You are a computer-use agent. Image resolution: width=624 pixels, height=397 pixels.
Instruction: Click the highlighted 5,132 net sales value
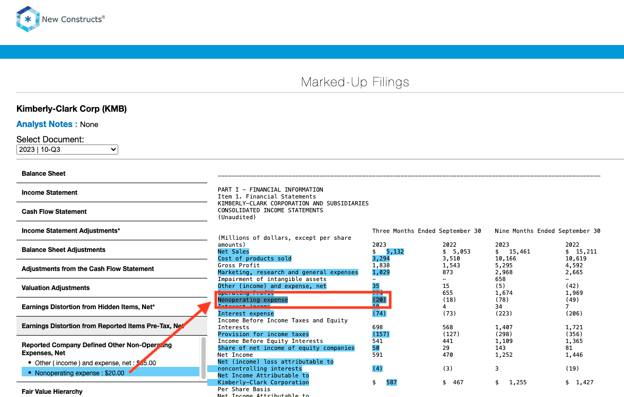395,251
